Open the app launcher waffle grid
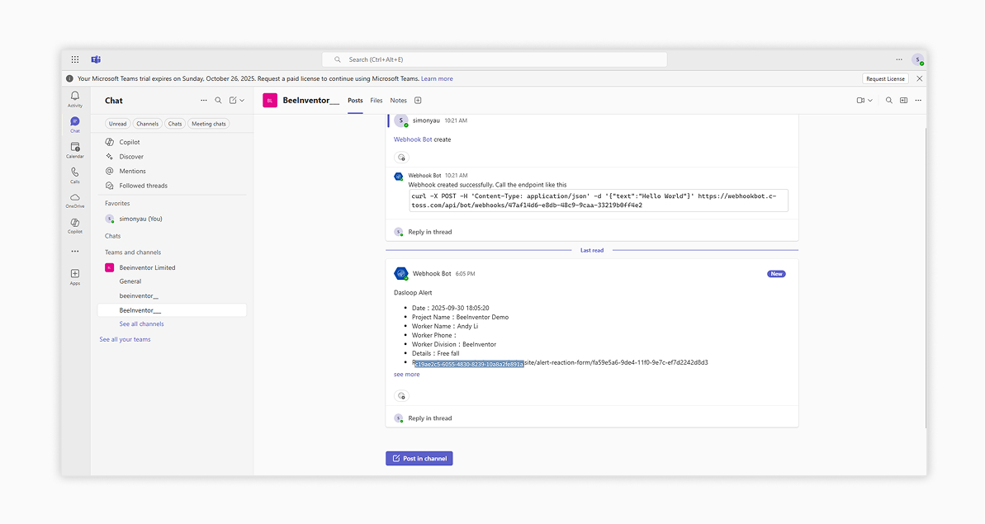Viewport: 985px width, 524px height. coord(75,59)
